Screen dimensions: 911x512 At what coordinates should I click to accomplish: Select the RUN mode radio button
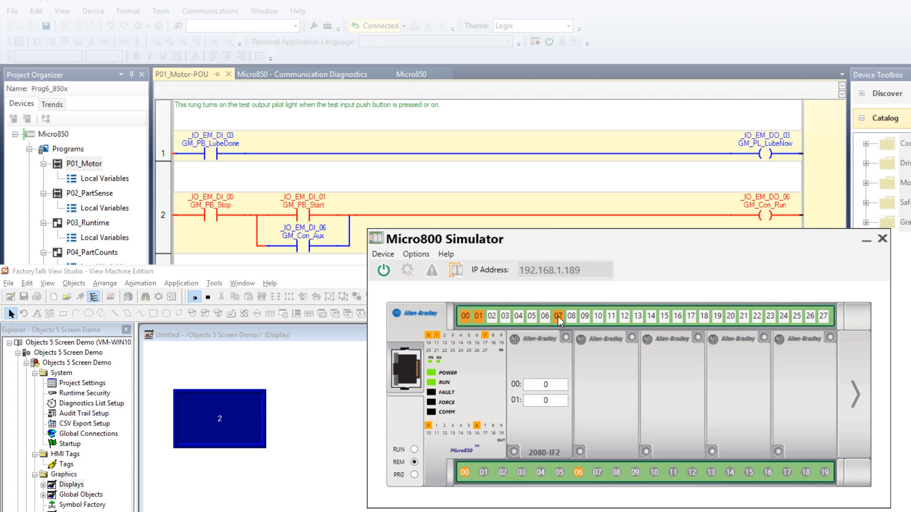(414, 449)
